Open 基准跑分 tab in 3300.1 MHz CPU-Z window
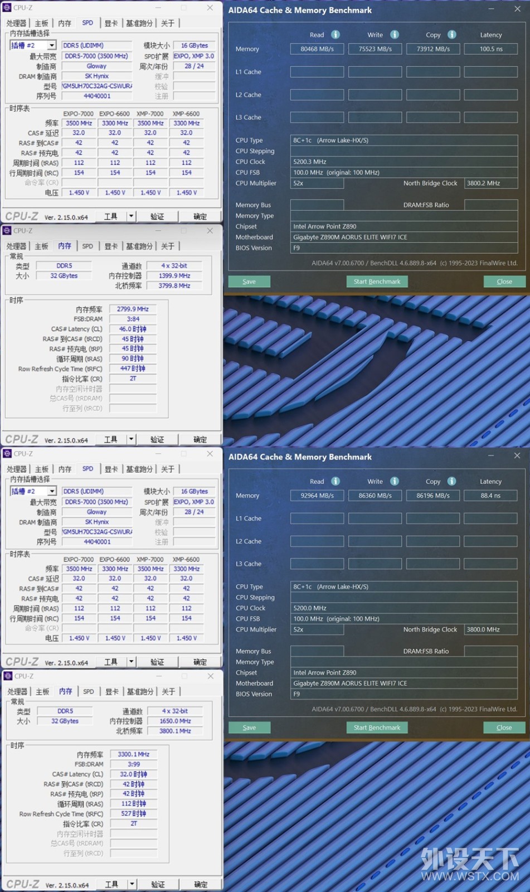Screen dimensions: 530x892 click(x=140, y=691)
